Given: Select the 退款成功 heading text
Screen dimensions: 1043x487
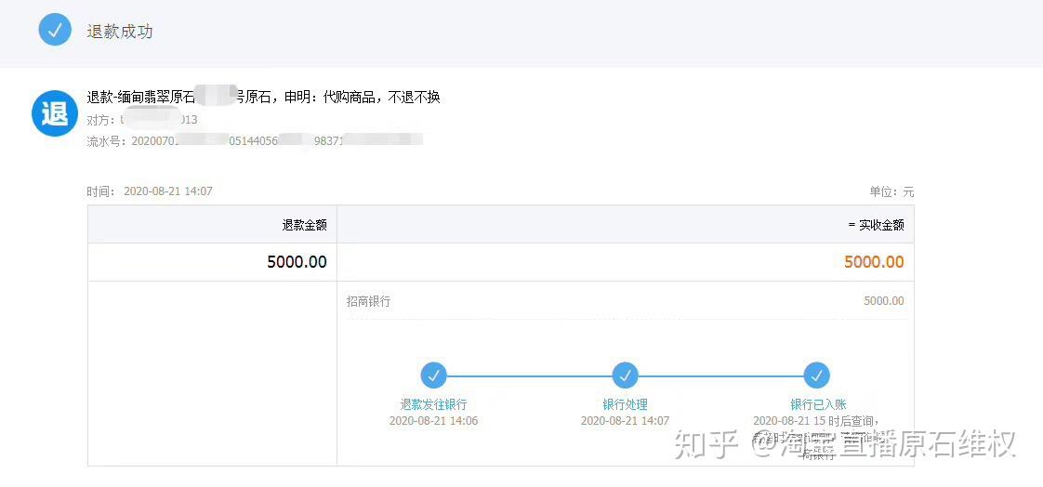Looking at the screenshot, I should pos(120,32).
